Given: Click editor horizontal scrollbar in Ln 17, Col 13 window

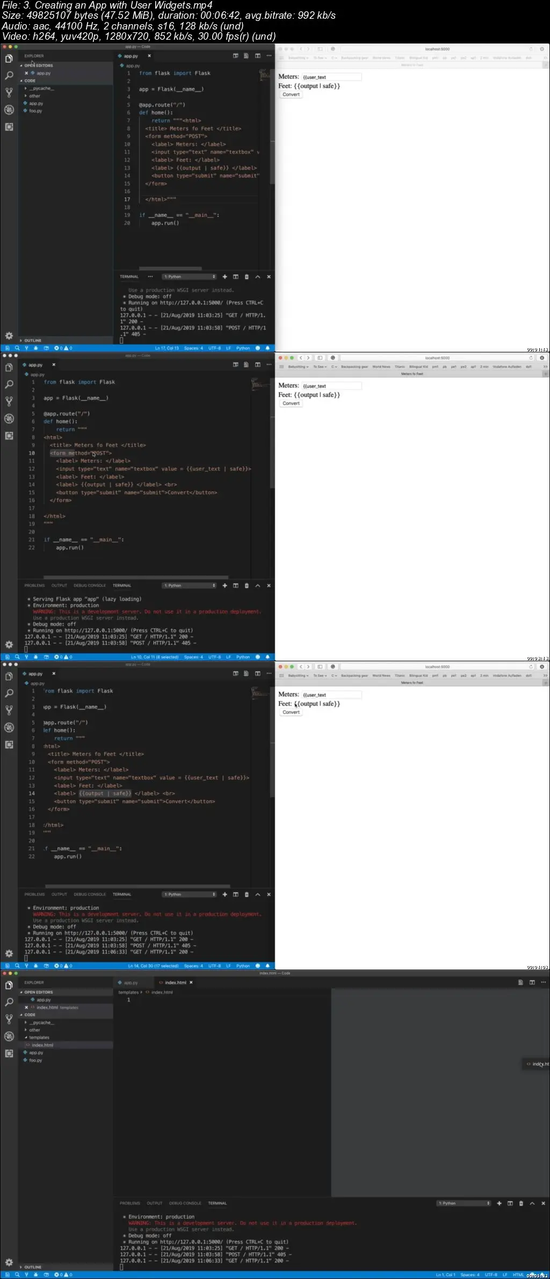Looking at the screenshot, I should pos(170,268).
